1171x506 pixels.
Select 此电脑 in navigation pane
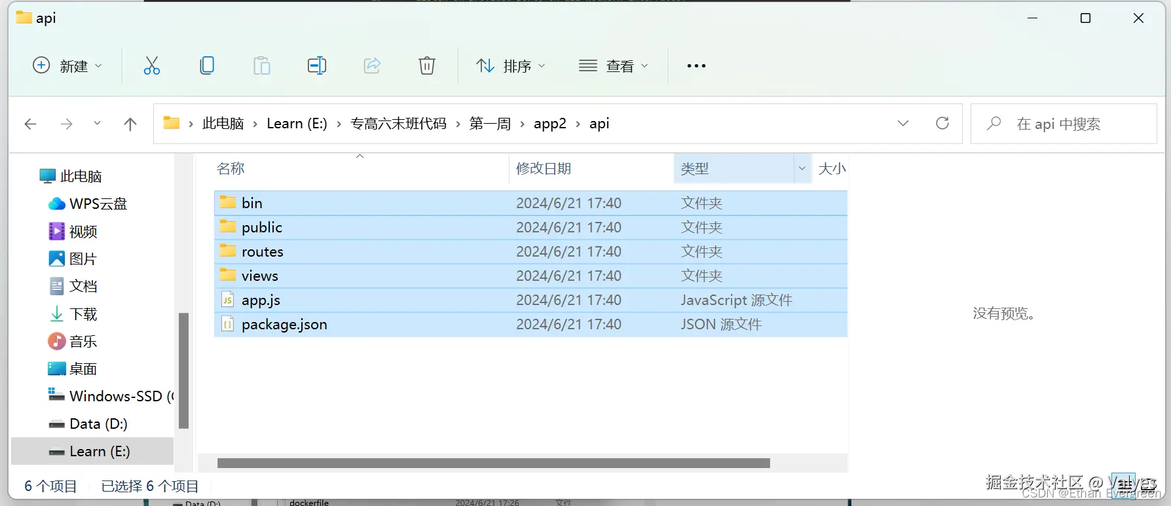(81, 176)
